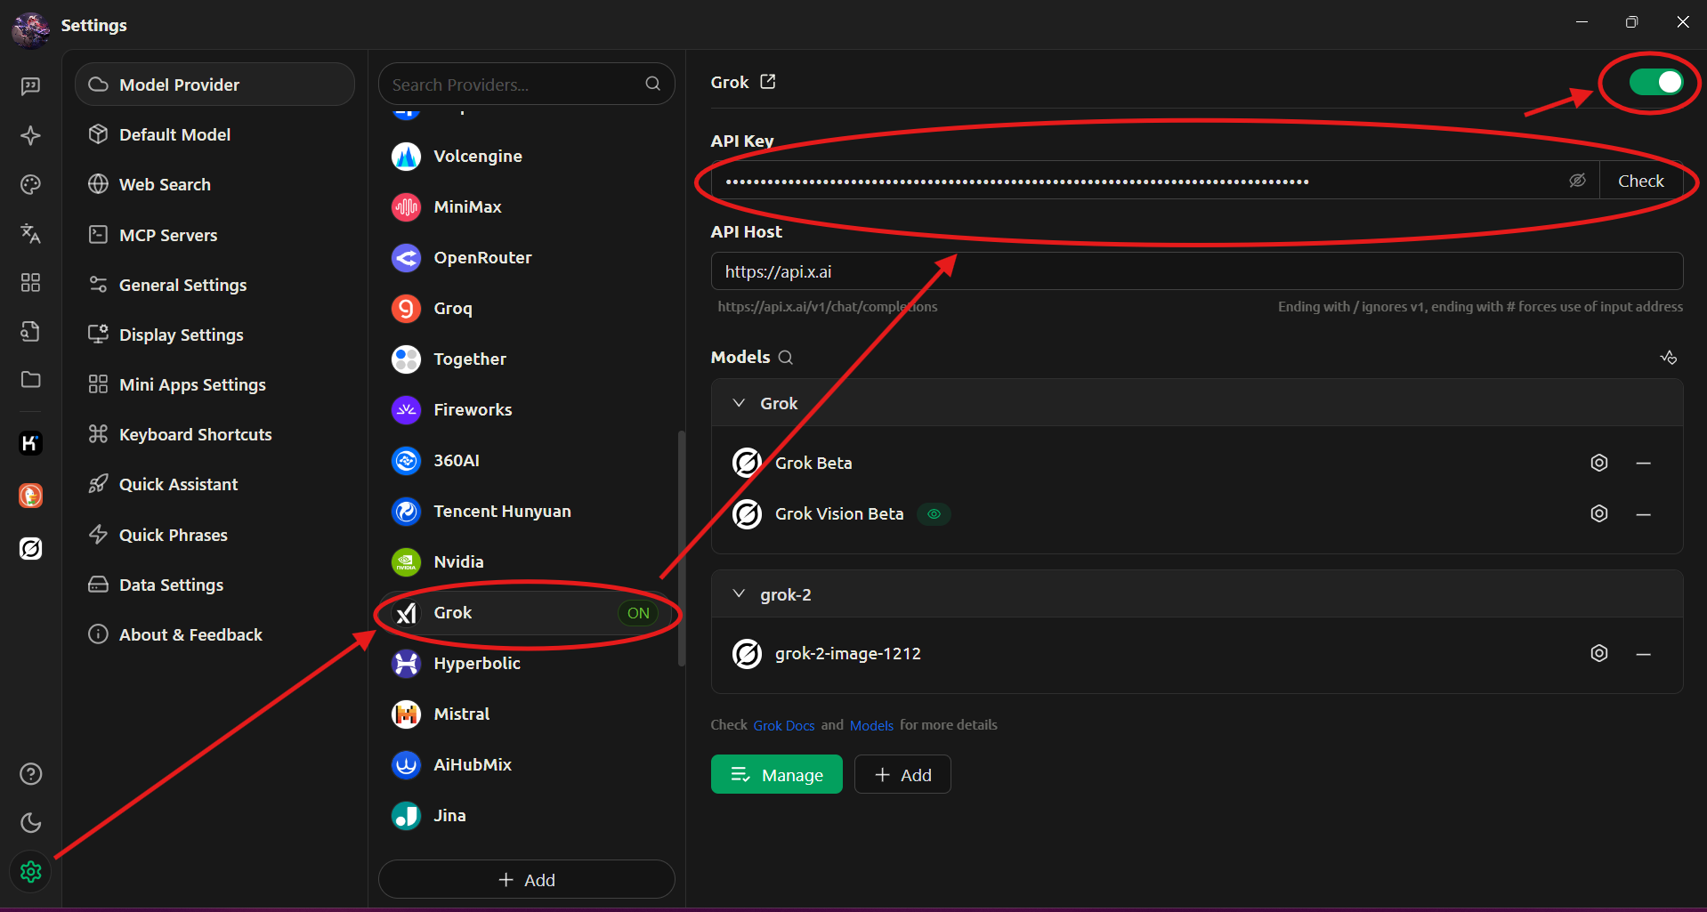Collapse the grok-2 model group
The image size is (1707, 912).
(739, 593)
